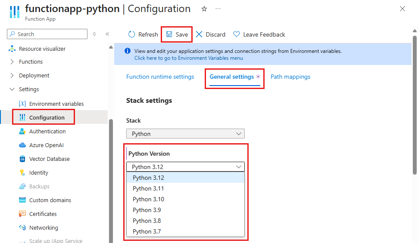Screen dimensions: 418x243
Task: Select Python 3.11 from the list
Action: 185,188
